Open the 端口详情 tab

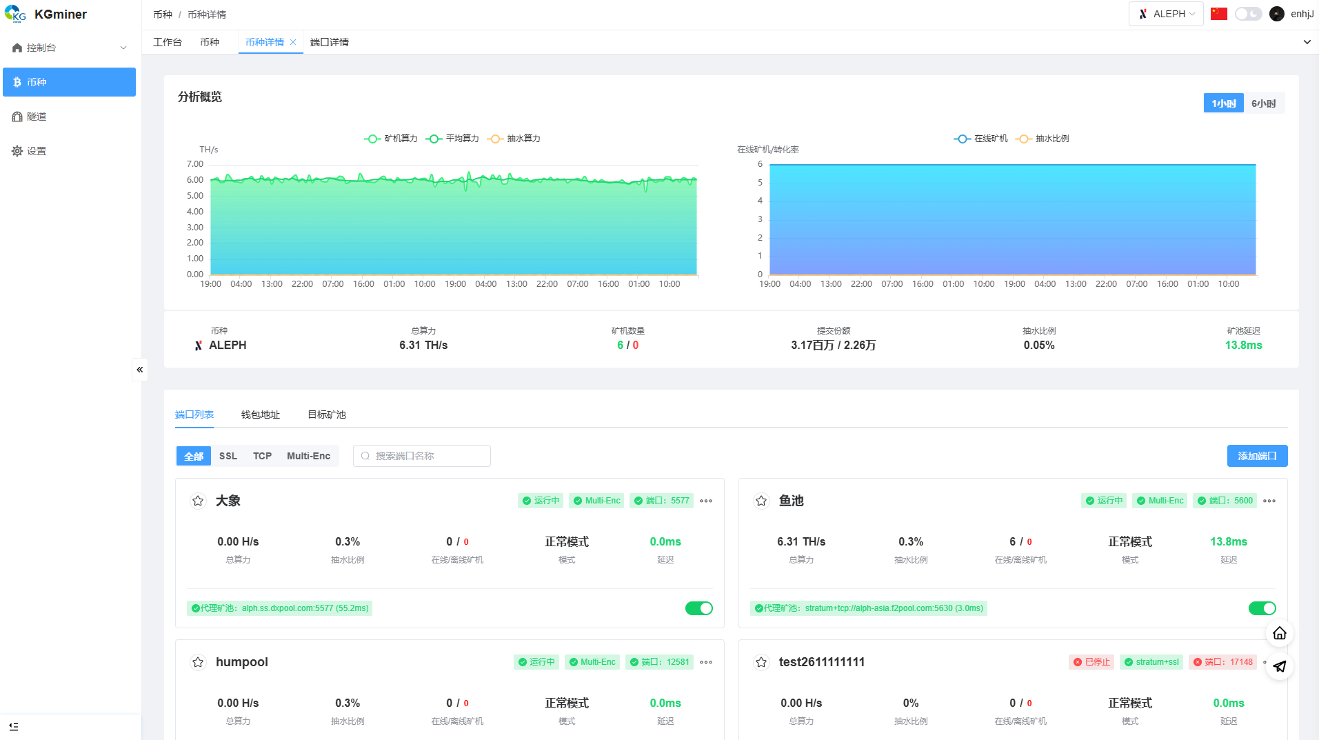329,42
